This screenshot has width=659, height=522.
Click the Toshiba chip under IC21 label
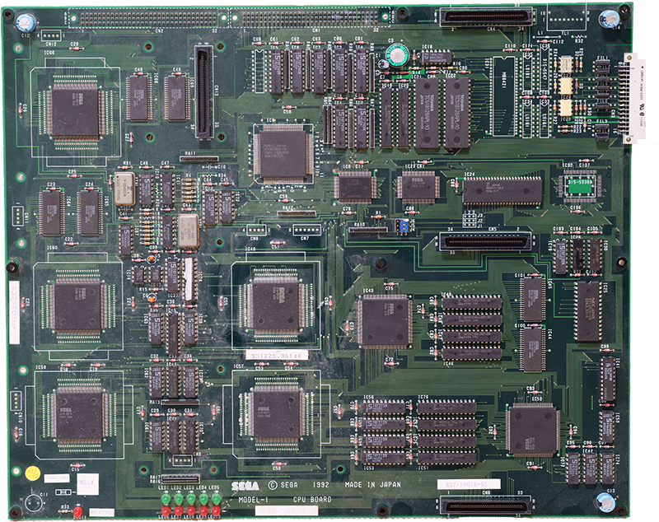428,114
